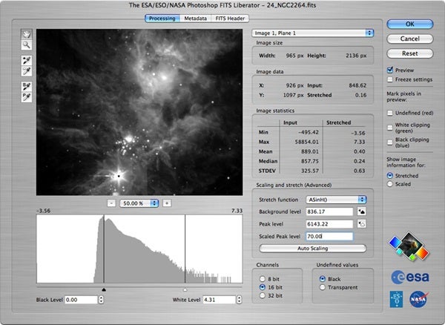
Task: Click the FITS Liberator colorful logo
Action: click(409, 246)
